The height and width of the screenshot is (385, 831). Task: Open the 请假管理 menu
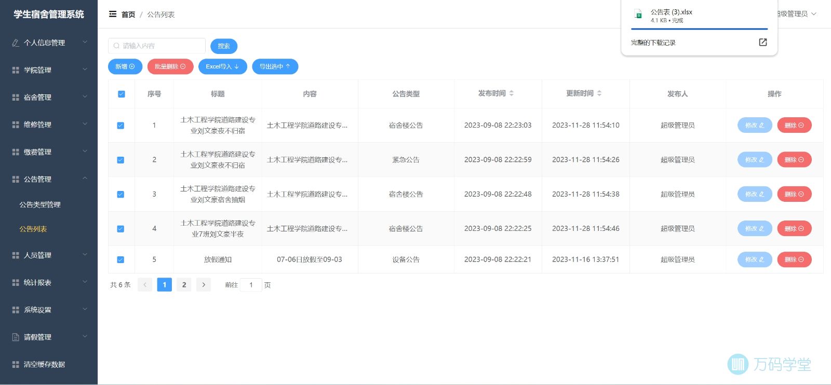(49, 337)
